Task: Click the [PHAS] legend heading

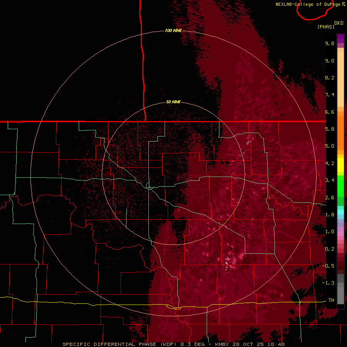Action: [x=326, y=27]
